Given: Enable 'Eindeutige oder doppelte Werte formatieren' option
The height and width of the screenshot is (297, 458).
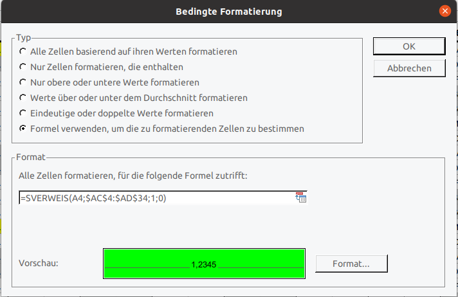Looking at the screenshot, I should (24, 113).
